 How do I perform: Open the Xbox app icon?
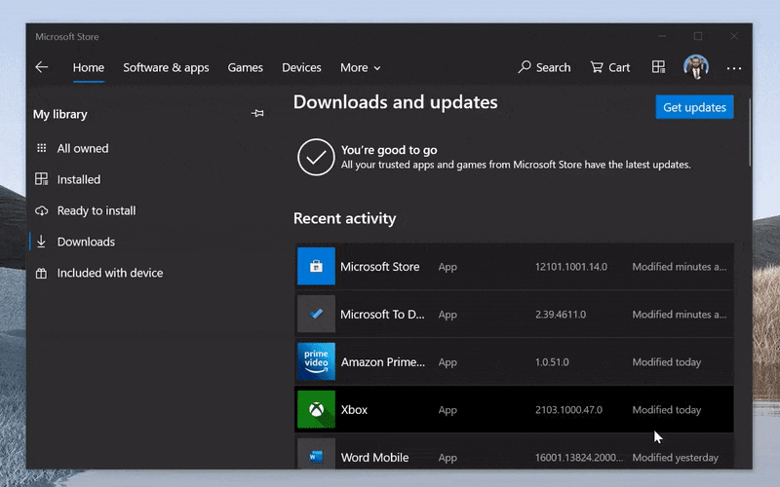(x=316, y=409)
